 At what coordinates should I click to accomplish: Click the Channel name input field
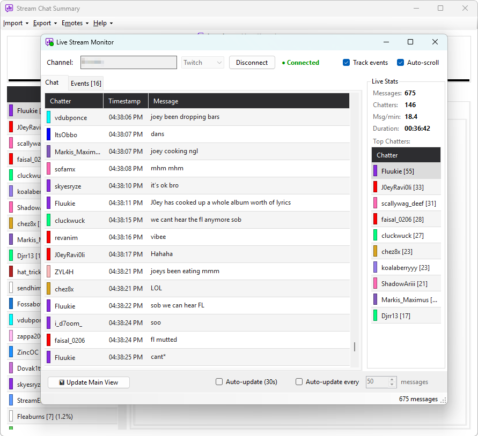tap(129, 63)
